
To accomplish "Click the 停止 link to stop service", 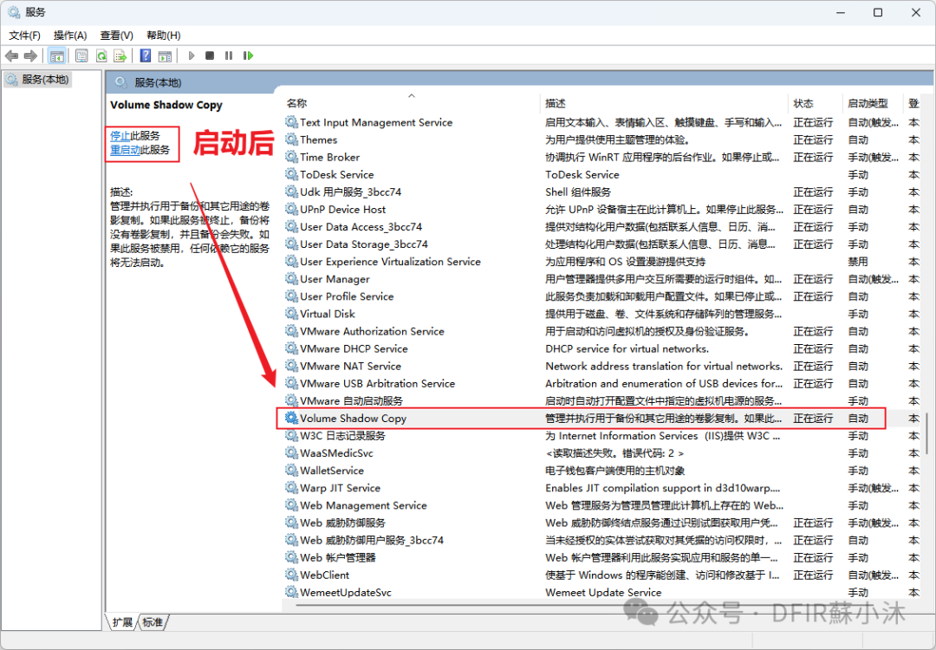I will point(120,135).
